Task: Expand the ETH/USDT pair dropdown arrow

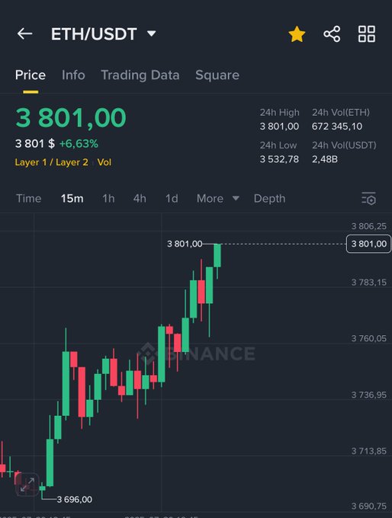Action: 152,34
